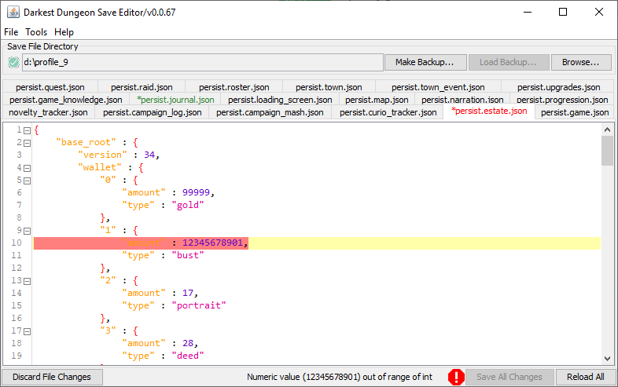Collapse the base_root fold on line 2
The width and height of the screenshot is (618, 387).
27,143
